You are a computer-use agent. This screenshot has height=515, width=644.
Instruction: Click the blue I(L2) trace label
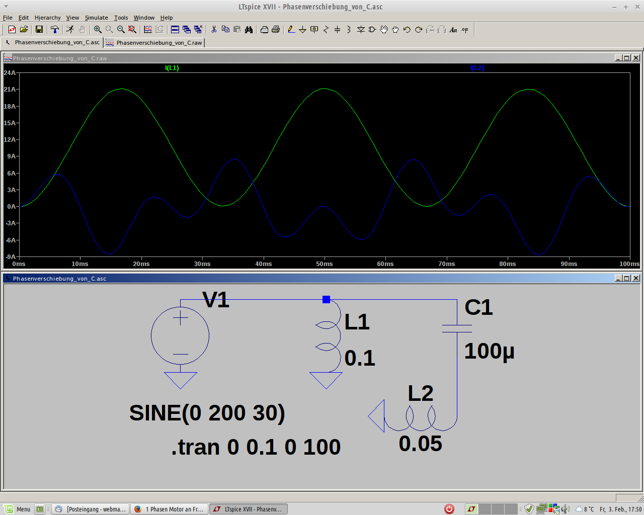point(477,68)
